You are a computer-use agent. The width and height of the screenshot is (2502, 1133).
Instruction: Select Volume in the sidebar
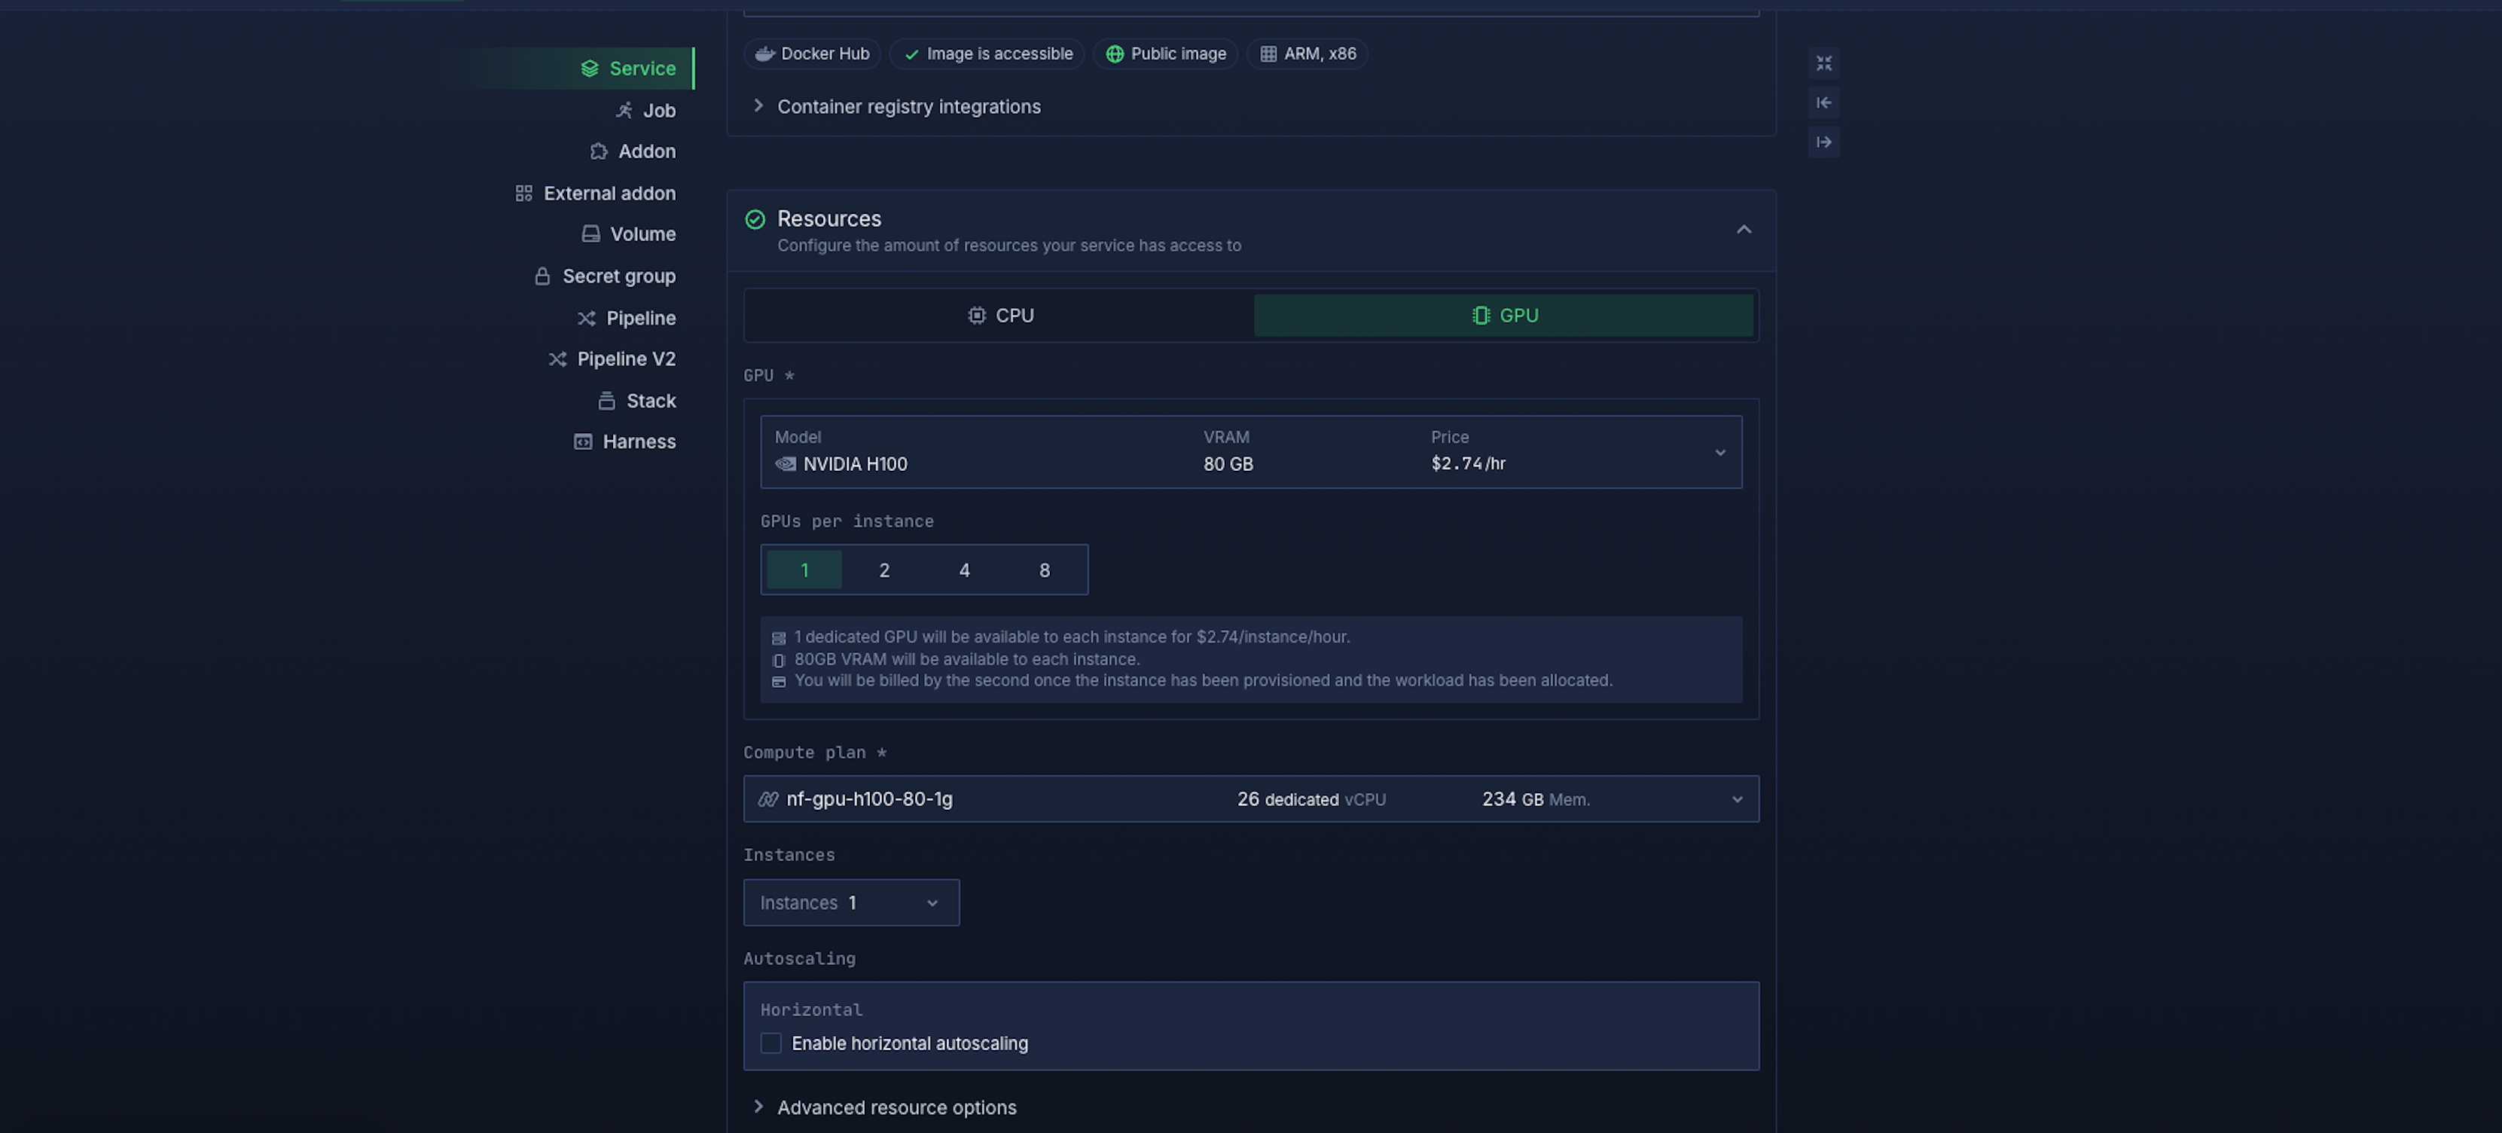628,234
